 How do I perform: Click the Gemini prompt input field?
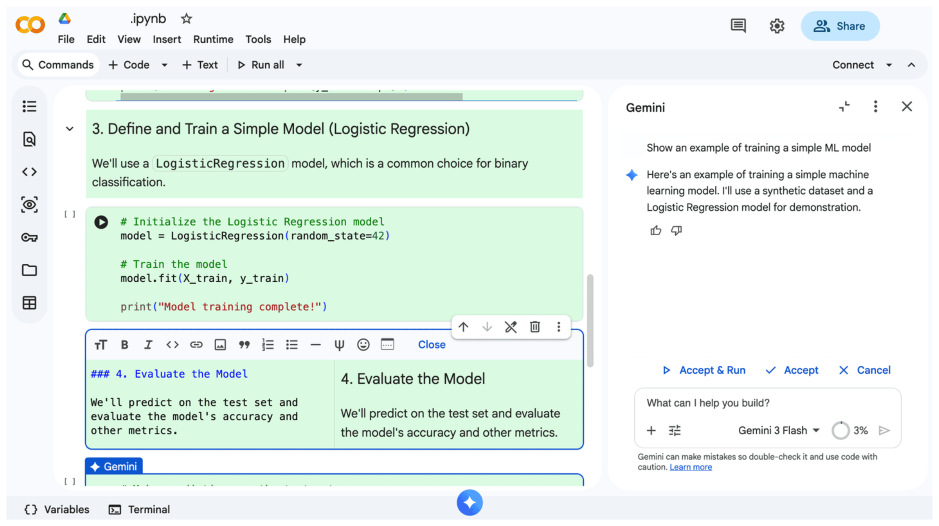(768, 403)
